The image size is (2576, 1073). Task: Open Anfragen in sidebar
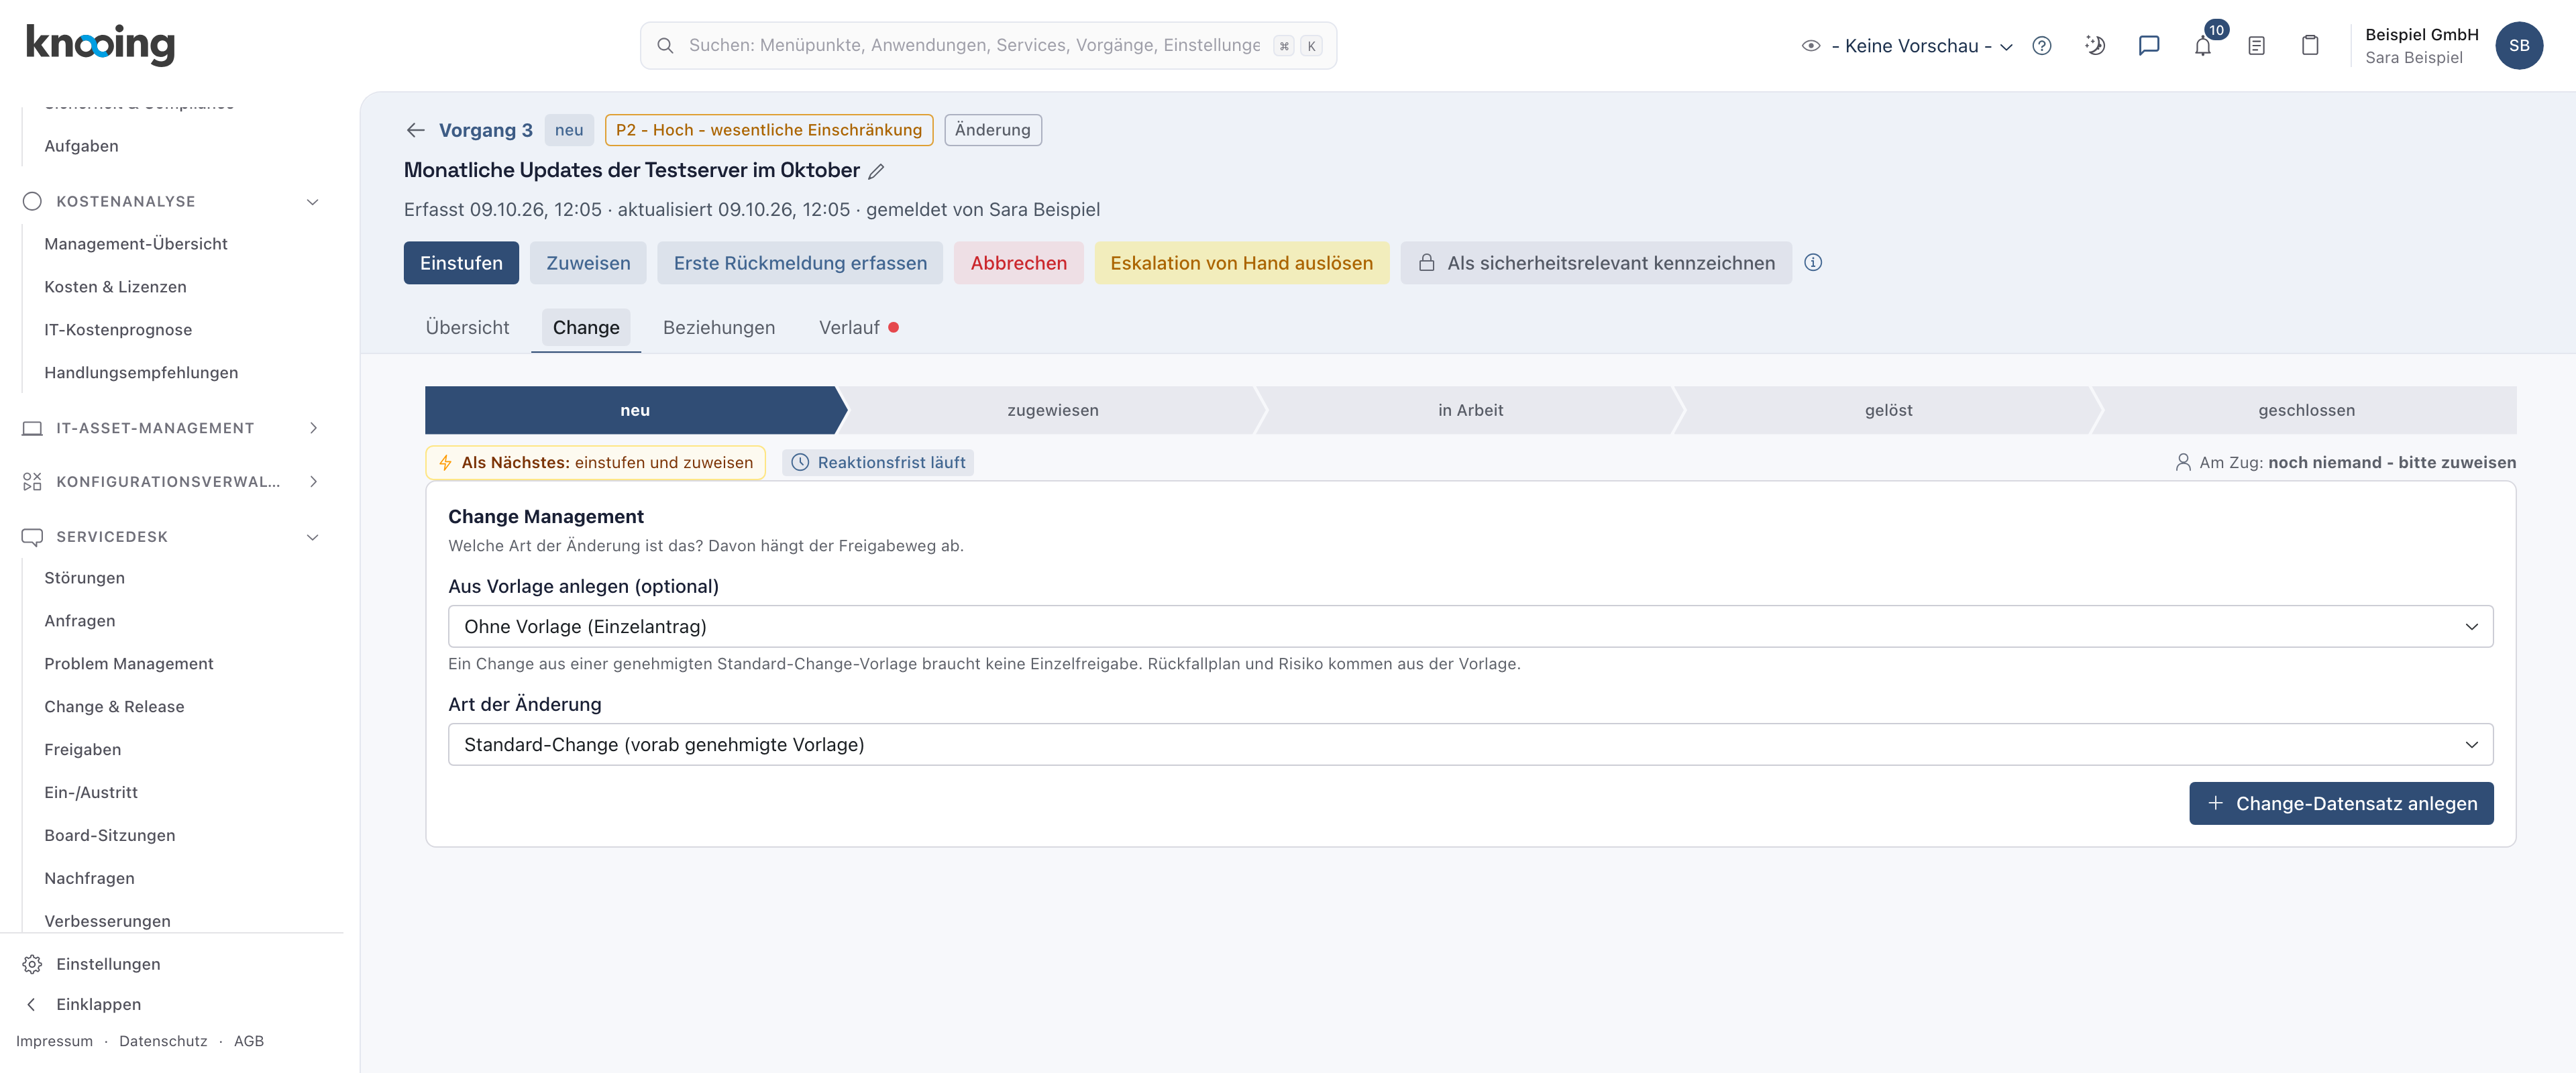click(79, 621)
